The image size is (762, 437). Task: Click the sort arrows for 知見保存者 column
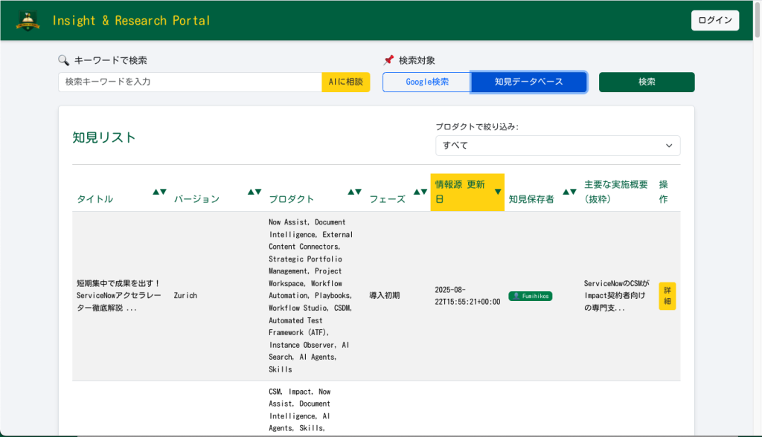coord(569,192)
